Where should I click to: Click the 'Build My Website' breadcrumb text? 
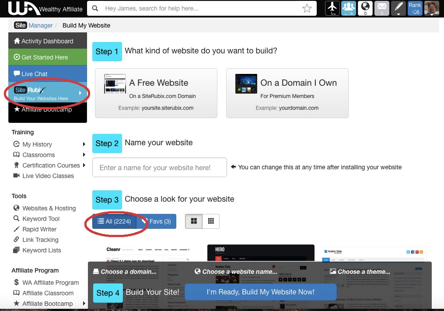[x=86, y=25]
